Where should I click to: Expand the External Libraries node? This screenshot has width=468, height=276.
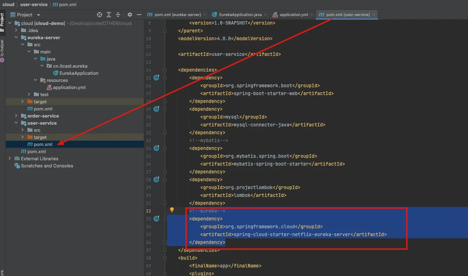tap(10, 158)
